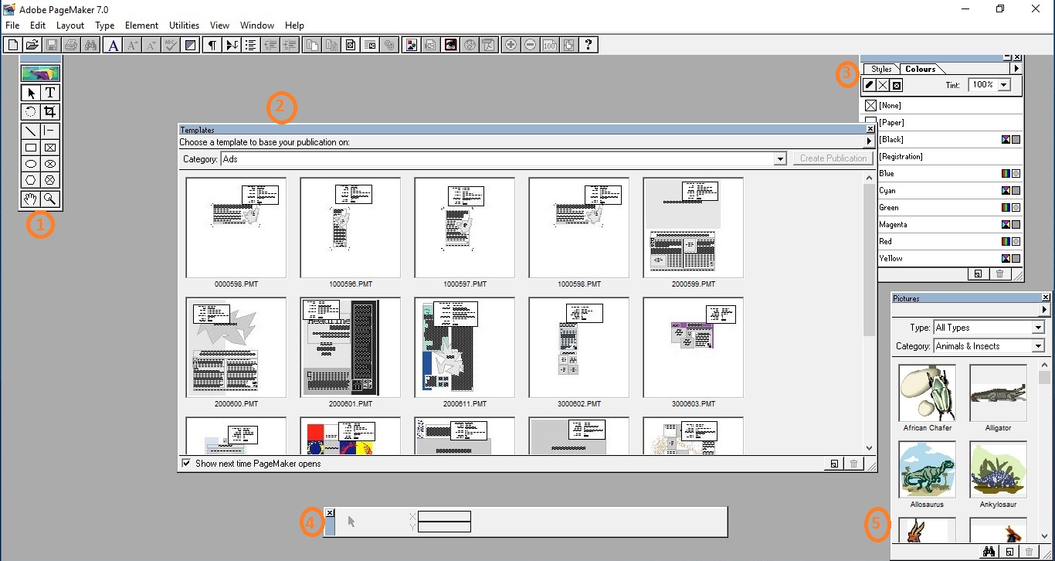Select the Alligator picture thumbnail
Viewport: 1055px width, 561px height.
[x=998, y=393]
